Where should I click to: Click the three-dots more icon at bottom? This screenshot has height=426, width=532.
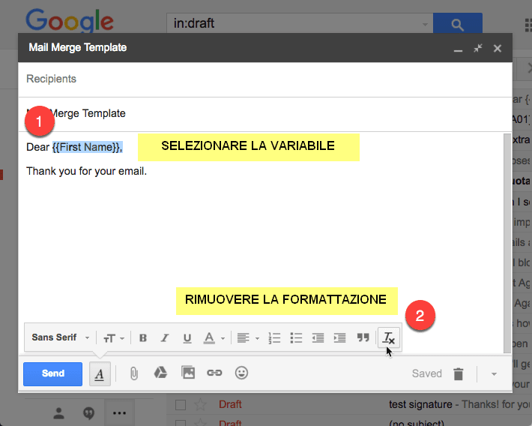coord(119,413)
